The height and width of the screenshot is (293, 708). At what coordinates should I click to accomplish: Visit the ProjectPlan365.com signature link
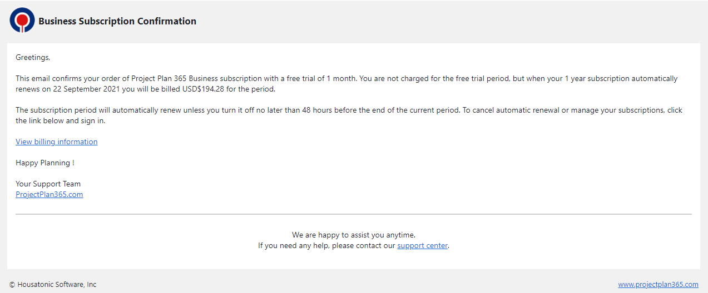pyautogui.click(x=49, y=194)
